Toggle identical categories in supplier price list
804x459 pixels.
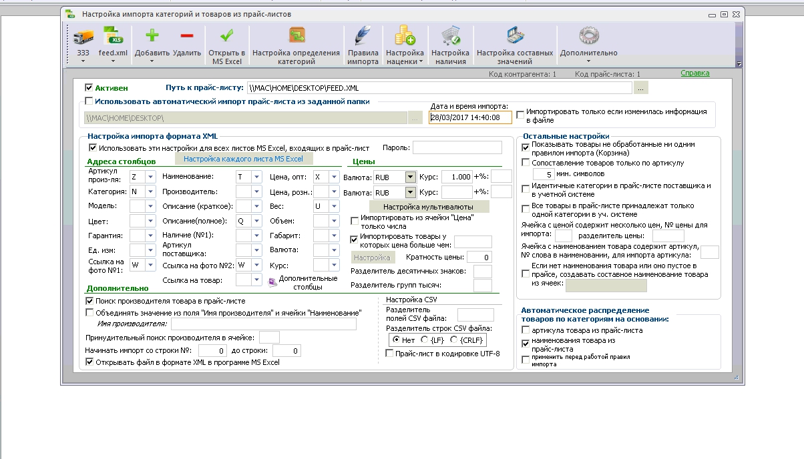point(526,189)
